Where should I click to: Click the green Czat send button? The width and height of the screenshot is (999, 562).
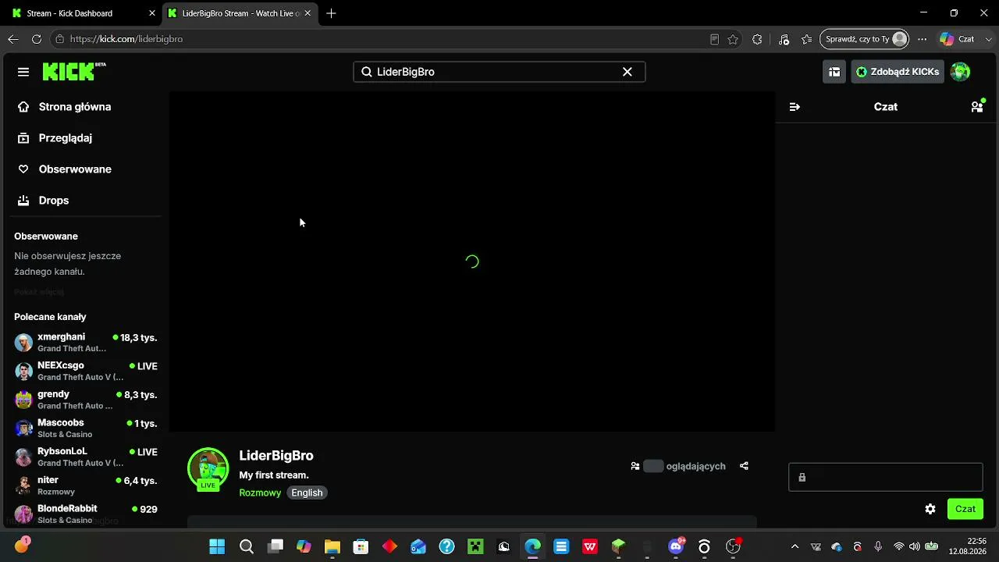pyautogui.click(x=965, y=509)
